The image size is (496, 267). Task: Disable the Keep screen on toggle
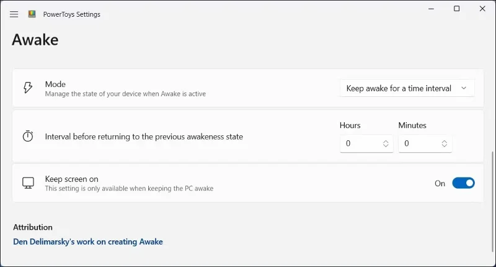[463, 183]
